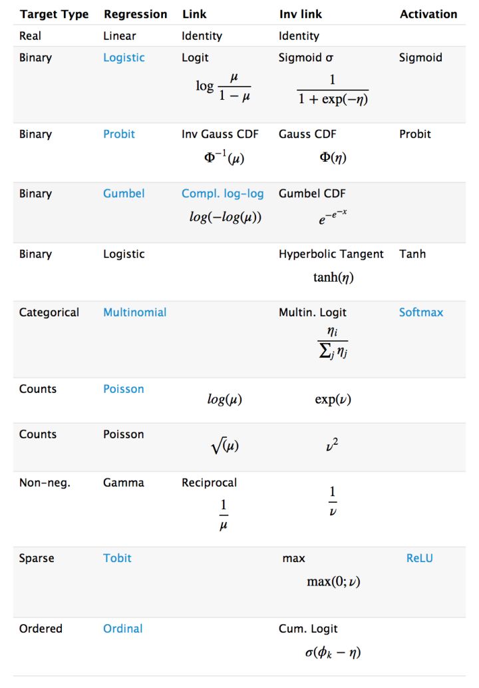Click the Target Type column header
Screen dimensions: 479x688
click(x=54, y=14)
